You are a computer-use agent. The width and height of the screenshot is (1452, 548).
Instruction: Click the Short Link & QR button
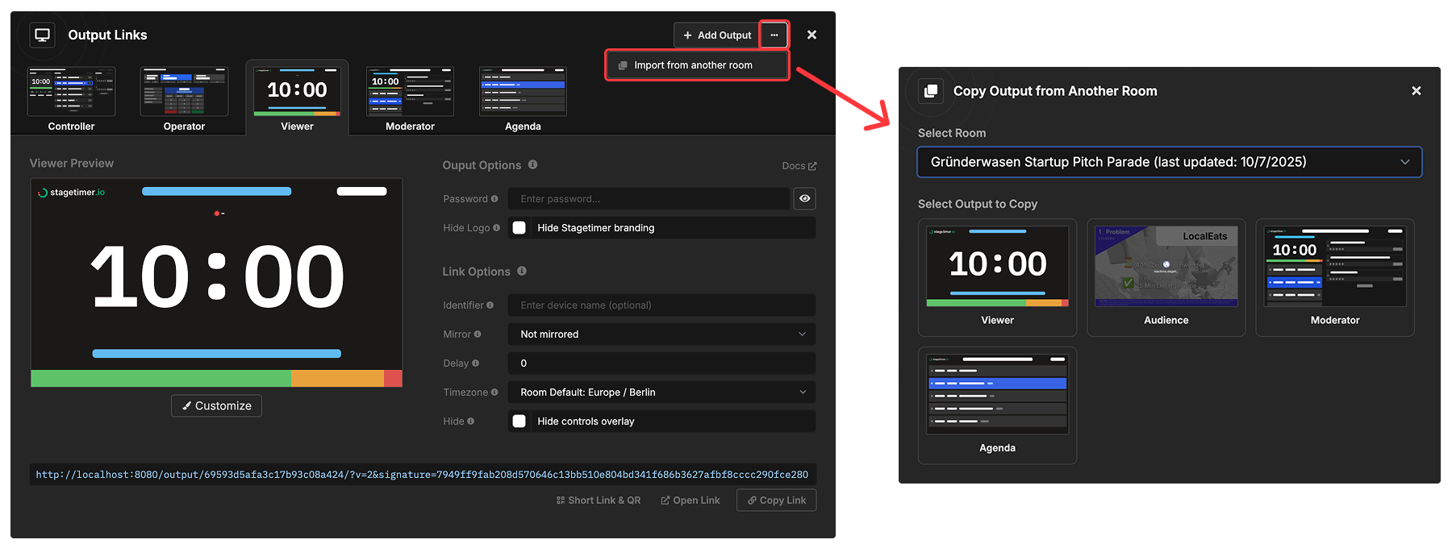tap(599, 500)
